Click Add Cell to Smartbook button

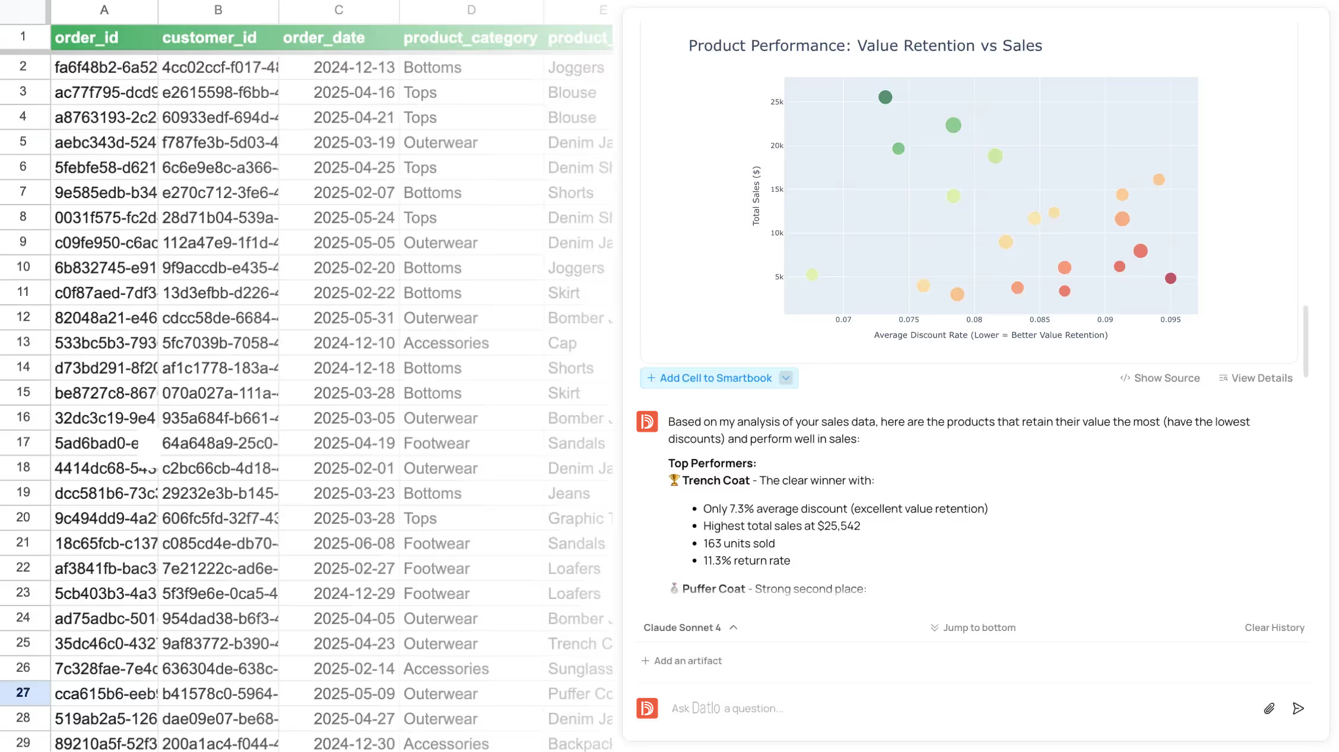tap(709, 378)
